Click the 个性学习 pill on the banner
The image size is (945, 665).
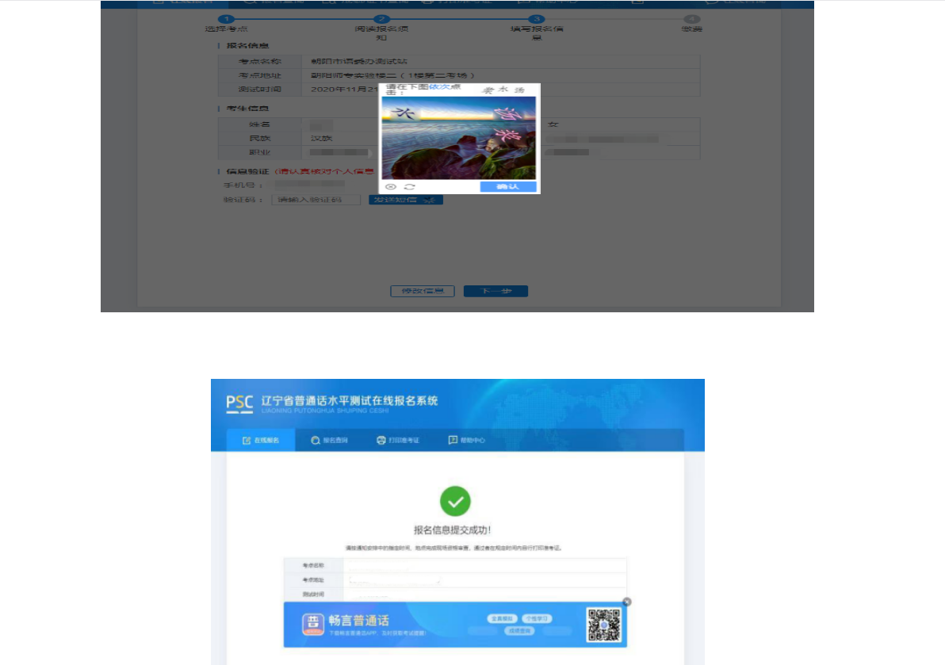coord(537,618)
